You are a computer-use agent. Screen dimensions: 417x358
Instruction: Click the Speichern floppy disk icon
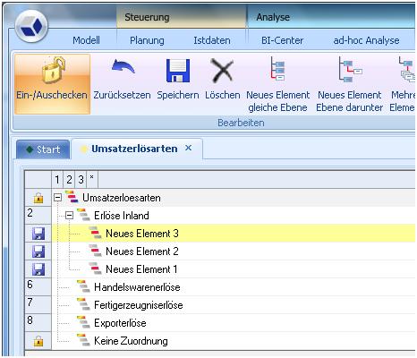click(x=178, y=71)
